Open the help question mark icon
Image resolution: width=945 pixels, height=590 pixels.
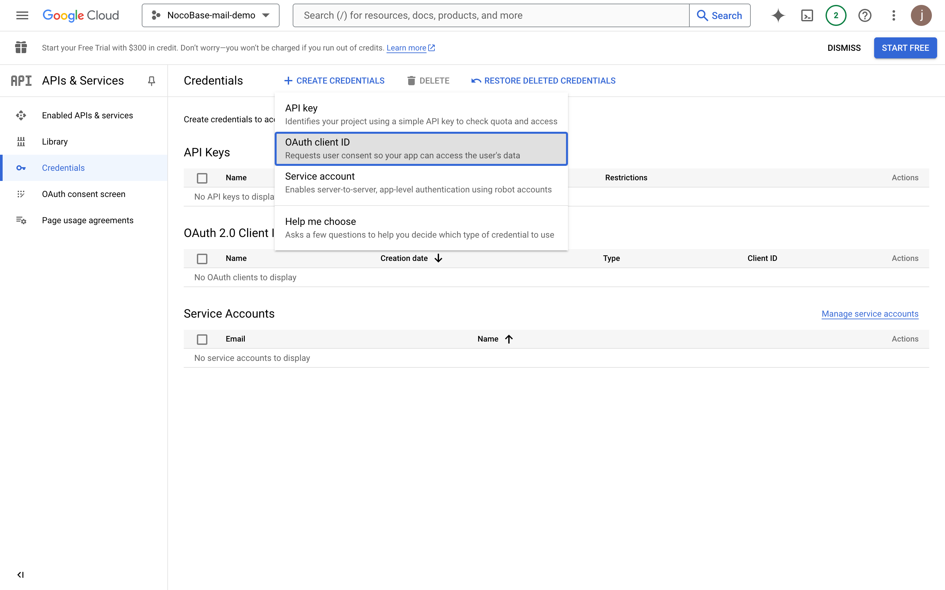tap(865, 15)
